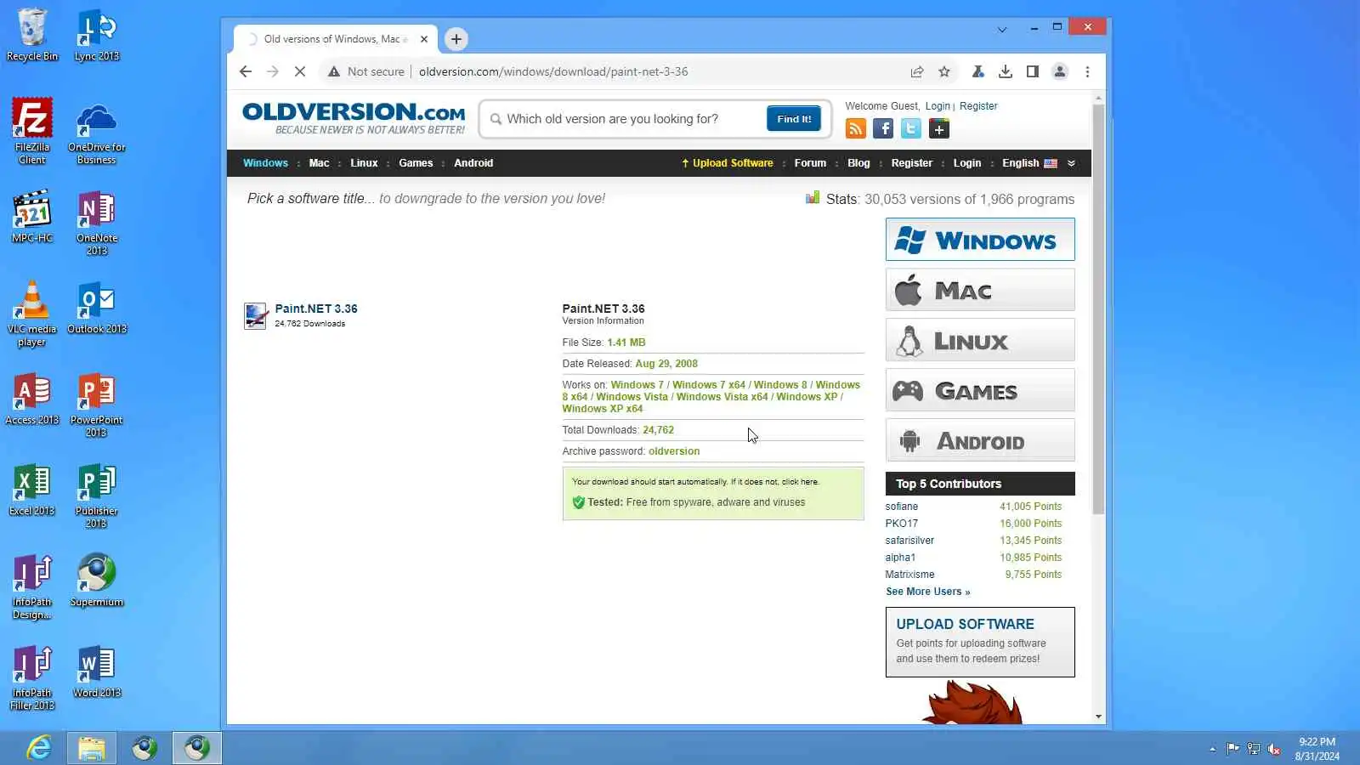Open the OldVersion Twitter icon
1360x765 pixels.
point(911,128)
